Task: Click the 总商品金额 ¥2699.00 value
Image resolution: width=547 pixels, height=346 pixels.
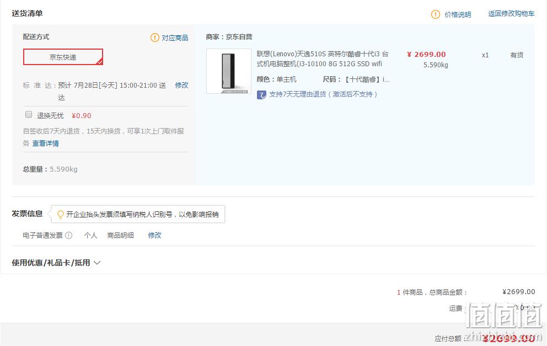Action: point(518,291)
